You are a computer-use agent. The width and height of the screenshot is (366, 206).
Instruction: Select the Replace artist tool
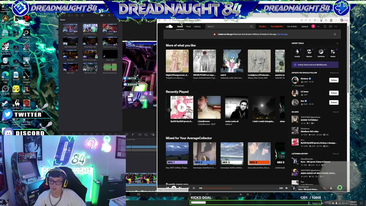pyautogui.click(x=309, y=53)
